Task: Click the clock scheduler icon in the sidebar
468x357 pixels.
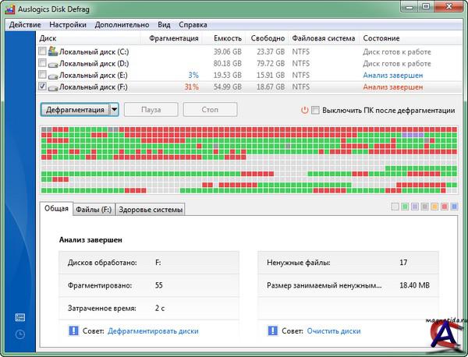Action: click(x=19, y=334)
